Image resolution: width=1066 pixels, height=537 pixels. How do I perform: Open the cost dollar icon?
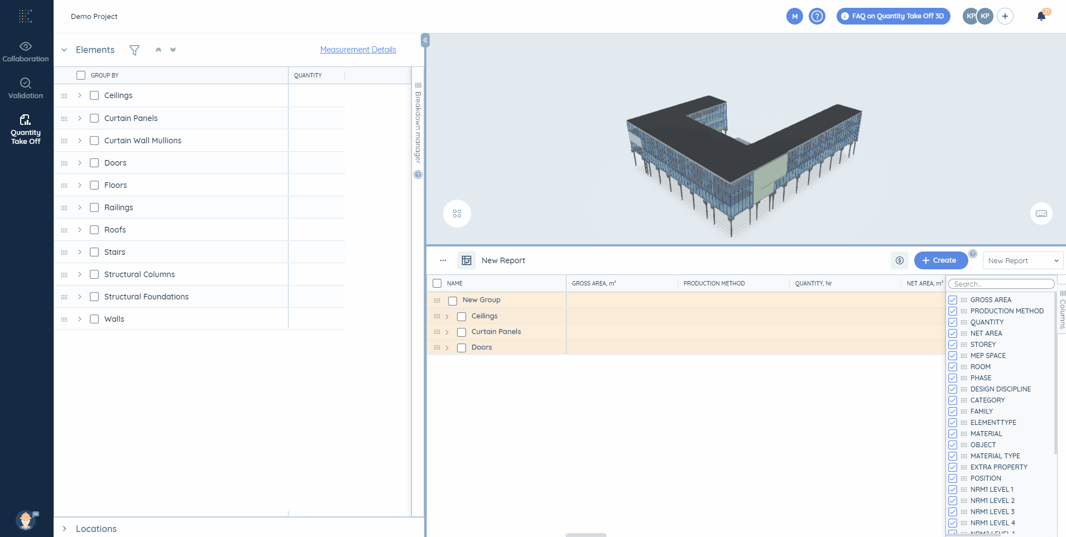point(900,260)
